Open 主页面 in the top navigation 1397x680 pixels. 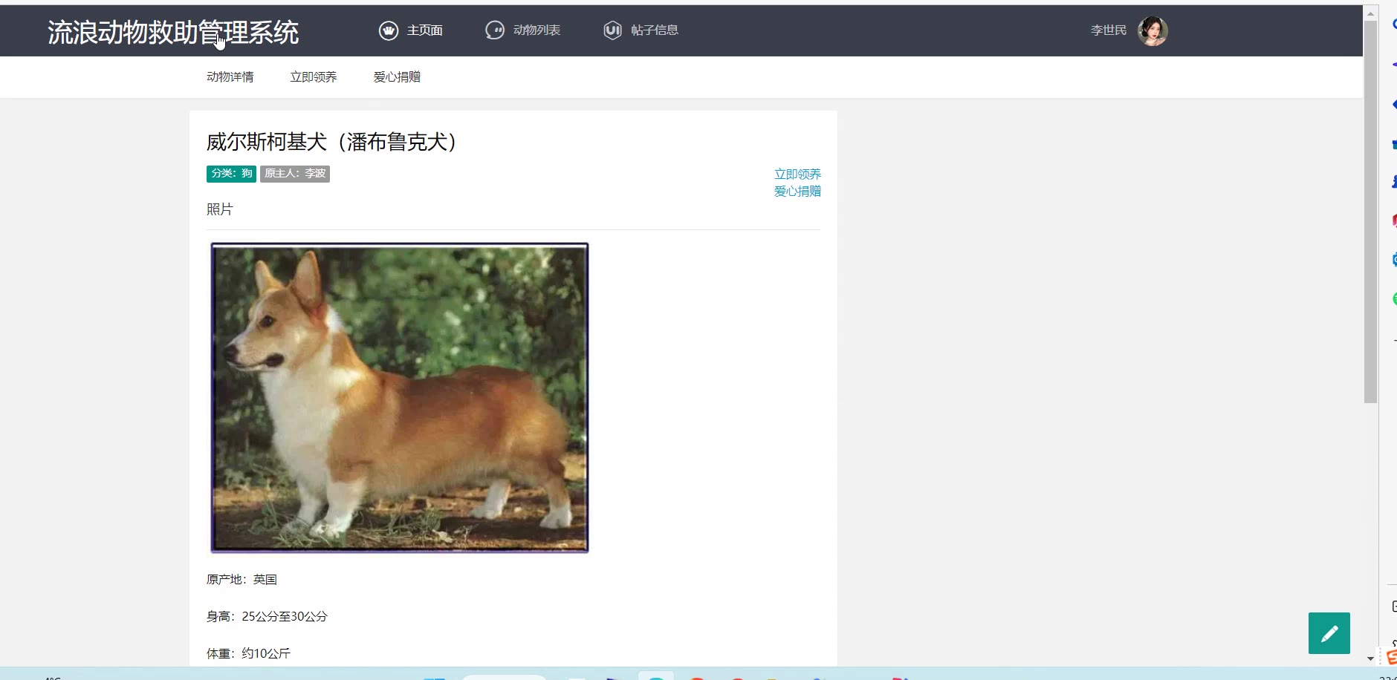(x=425, y=30)
